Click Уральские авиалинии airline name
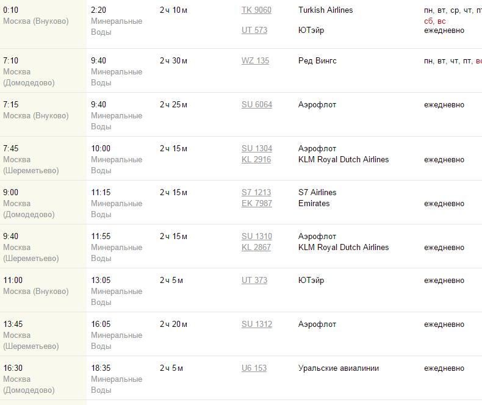The height and width of the screenshot is (405, 482). tap(339, 368)
